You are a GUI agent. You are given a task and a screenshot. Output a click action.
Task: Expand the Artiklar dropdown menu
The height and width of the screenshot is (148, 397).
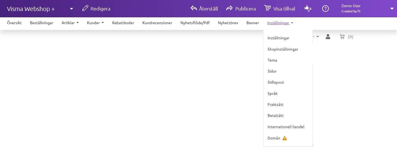pos(70,23)
